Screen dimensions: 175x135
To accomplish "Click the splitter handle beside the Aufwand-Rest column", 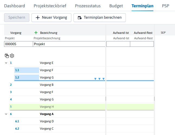I will pyautogui.click(x=154, y=99).
